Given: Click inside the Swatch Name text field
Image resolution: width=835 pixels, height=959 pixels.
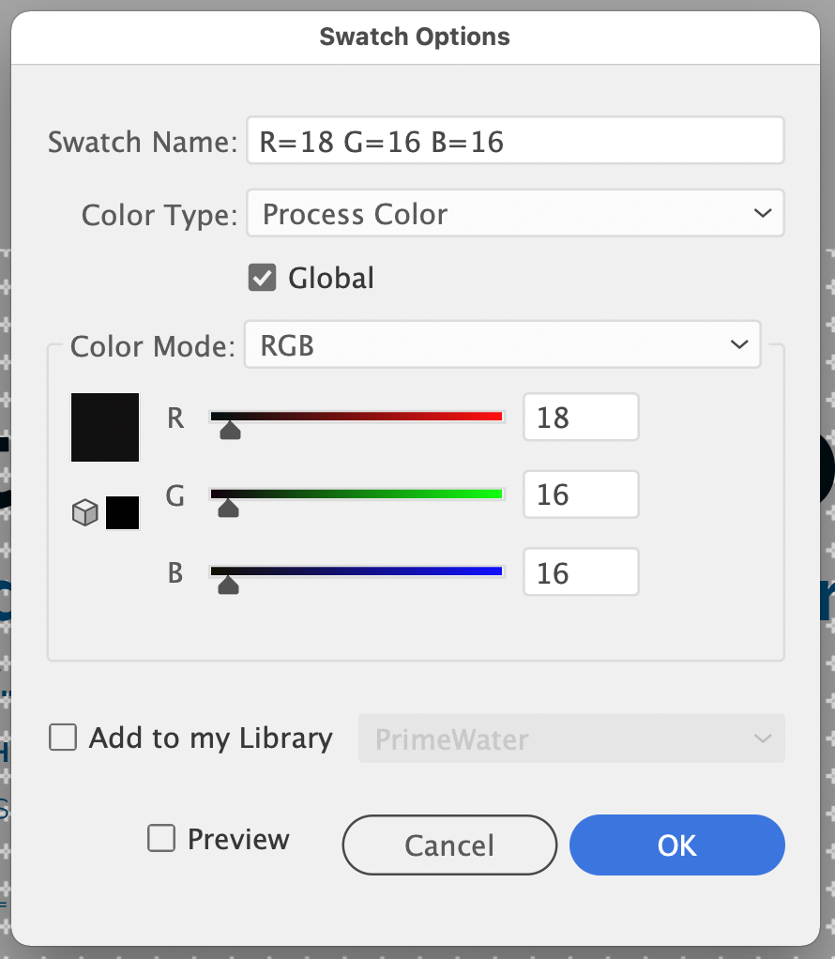Looking at the screenshot, I should click(x=515, y=140).
